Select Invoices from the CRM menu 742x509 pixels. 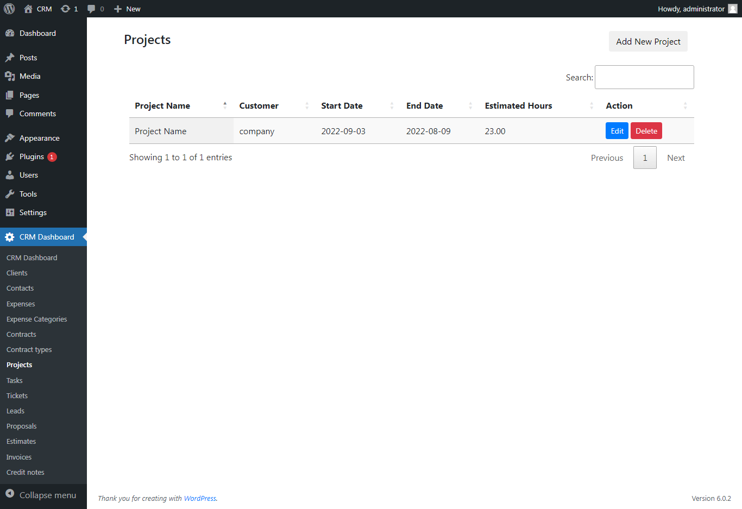click(x=18, y=457)
